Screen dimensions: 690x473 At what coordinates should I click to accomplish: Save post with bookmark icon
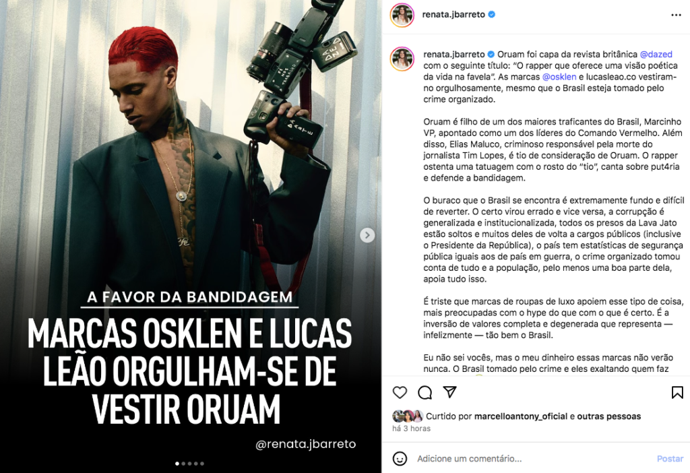pyautogui.click(x=677, y=392)
